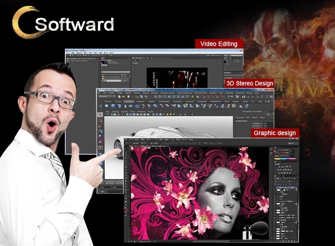Click the Save Scene icon in Maya
335x246 pixels.
(128, 97)
